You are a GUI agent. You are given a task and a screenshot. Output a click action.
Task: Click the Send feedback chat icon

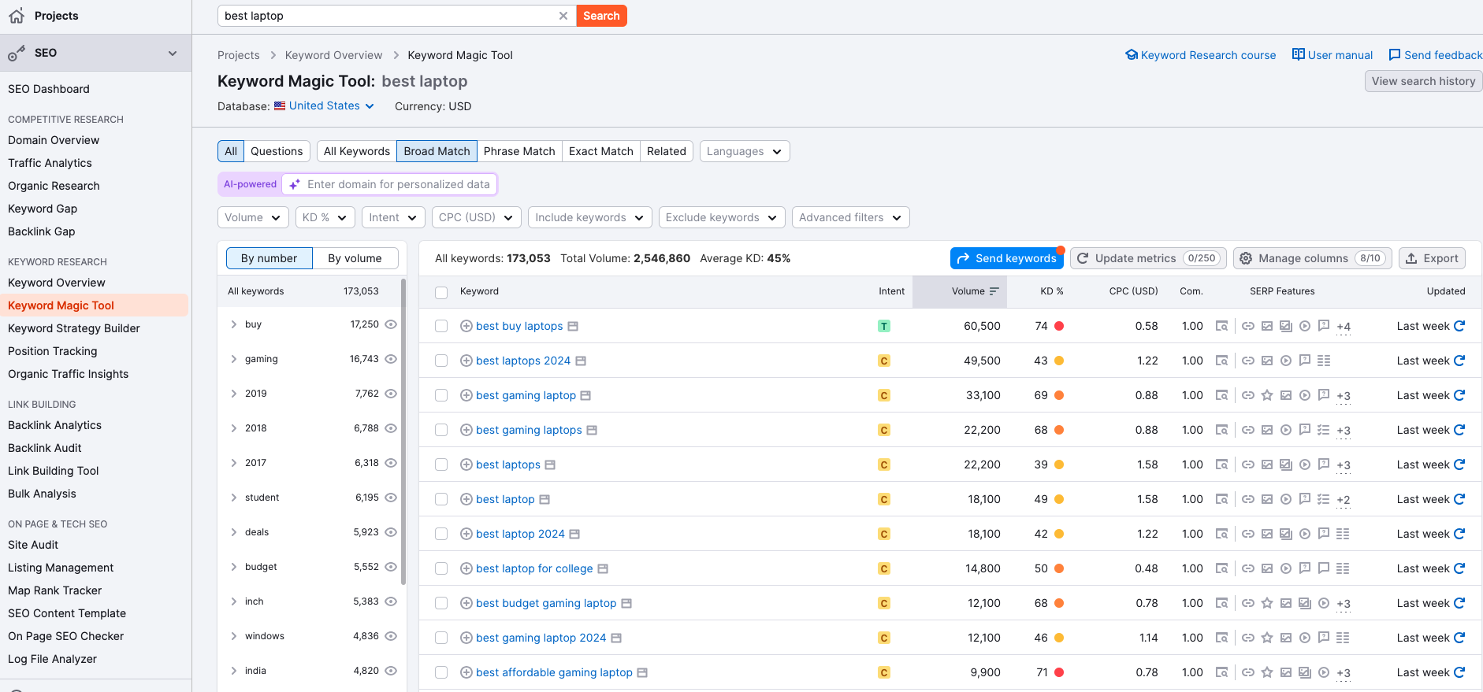point(1395,55)
